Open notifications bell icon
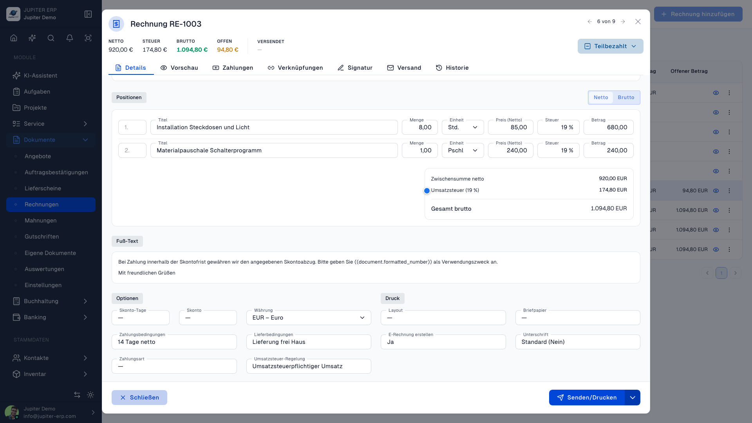The height and width of the screenshot is (423, 752). (x=70, y=38)
